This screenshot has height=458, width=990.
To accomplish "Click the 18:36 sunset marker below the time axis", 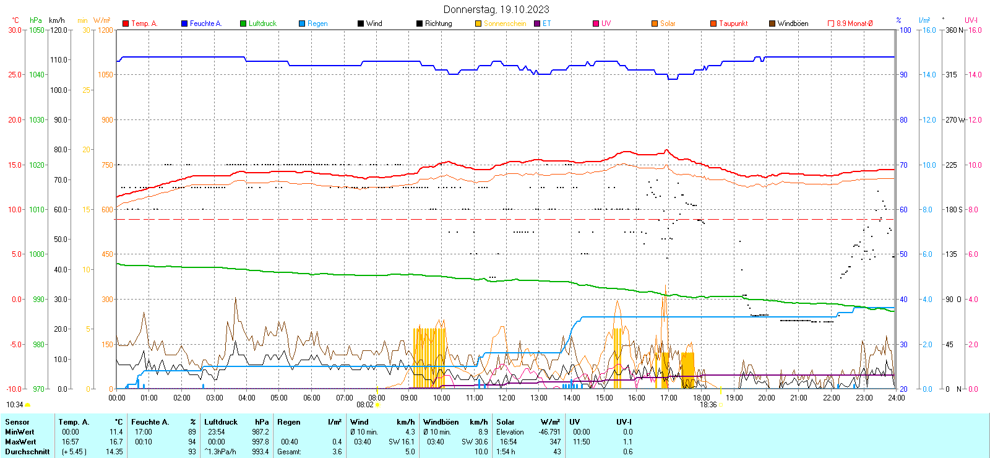I will 708,405.
